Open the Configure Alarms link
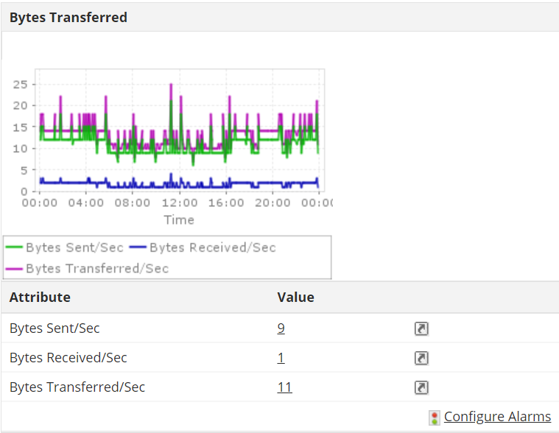The height and width of the screenshot is (433, 559). [497, 417]
